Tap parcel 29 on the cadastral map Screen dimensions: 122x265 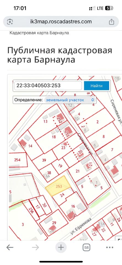coord(54,223)
